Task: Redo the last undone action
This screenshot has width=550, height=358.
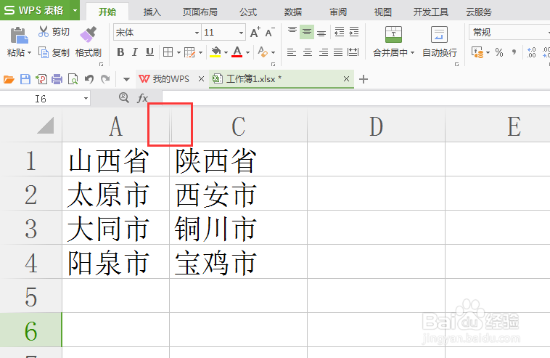Action: coord(105,79)
